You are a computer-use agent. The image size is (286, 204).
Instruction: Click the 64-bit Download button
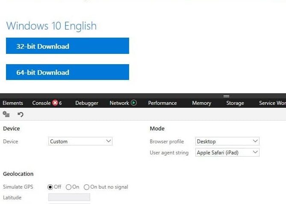(68, 72)
